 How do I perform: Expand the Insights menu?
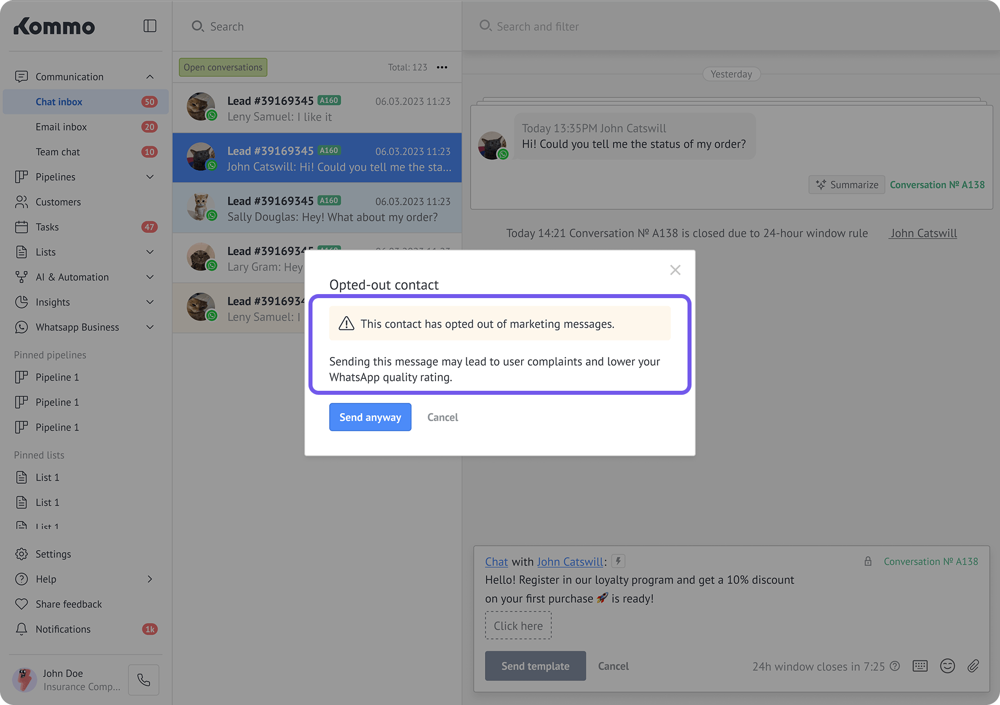tap(150, 302)
